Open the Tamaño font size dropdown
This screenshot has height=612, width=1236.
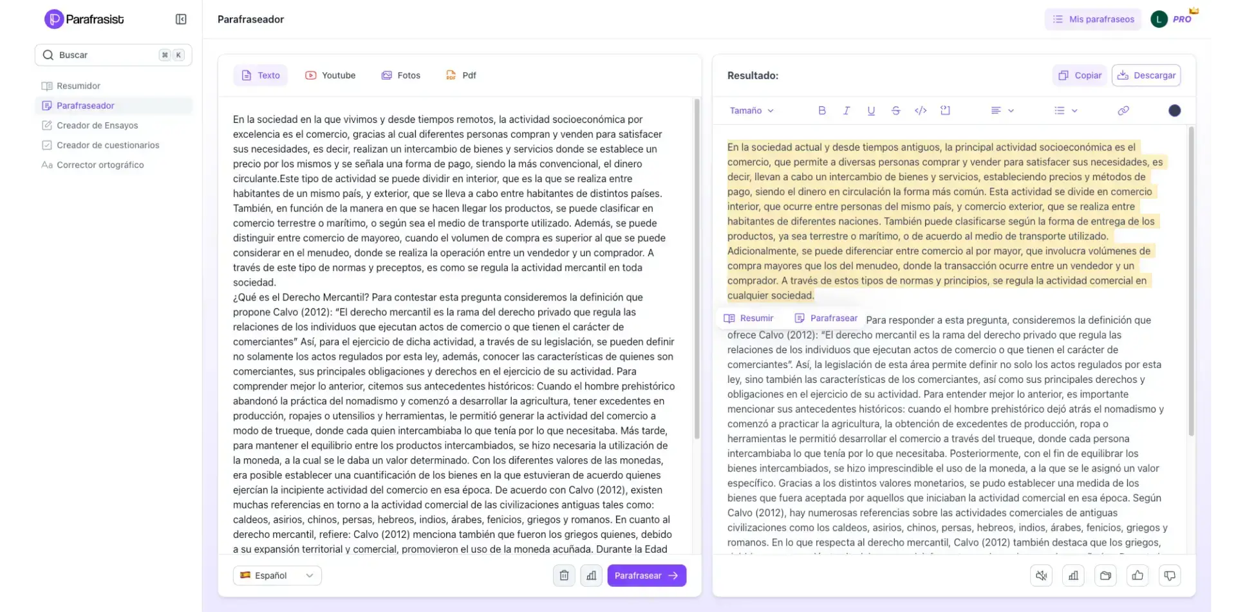[x=751, y=111]
